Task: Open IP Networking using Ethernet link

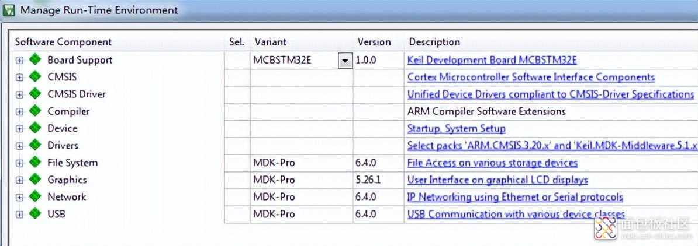Action: tap(514, 197)
